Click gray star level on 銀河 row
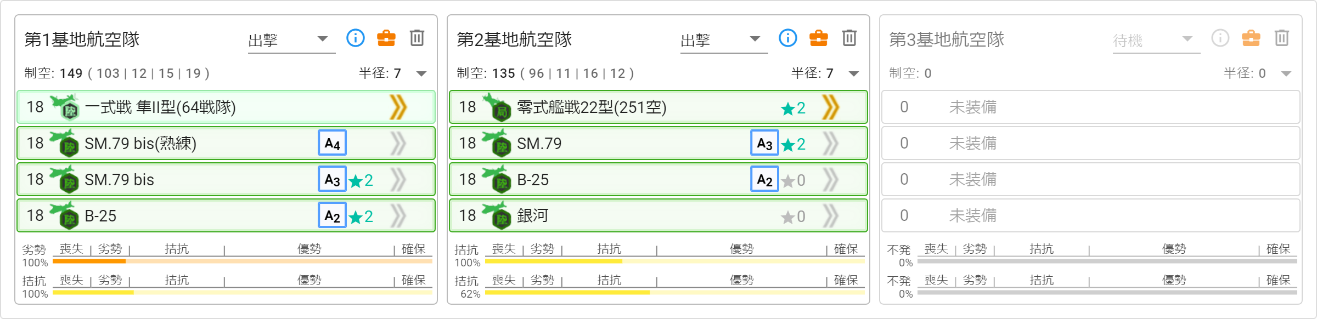 (x=793, y=217)
